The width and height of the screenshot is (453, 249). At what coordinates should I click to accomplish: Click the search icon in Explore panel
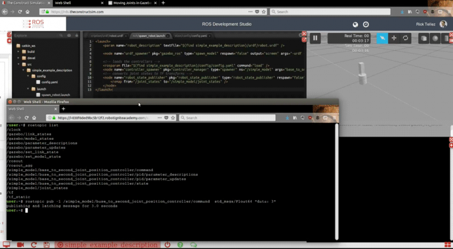(61, 35)
